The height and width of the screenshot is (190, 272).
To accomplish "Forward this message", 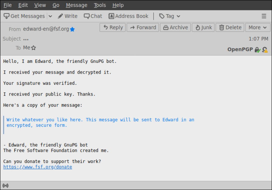I will 143,27.
